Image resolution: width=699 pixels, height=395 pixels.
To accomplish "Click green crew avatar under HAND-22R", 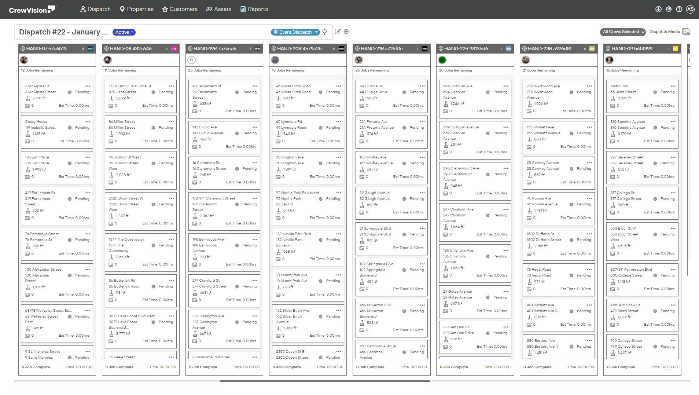I will (x=442, y=60).
